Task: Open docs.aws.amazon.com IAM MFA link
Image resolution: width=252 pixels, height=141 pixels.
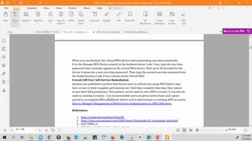Action: click(129, 121)
